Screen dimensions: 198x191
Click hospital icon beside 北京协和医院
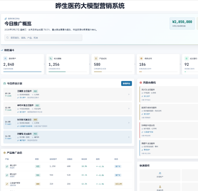coord(18,95)
